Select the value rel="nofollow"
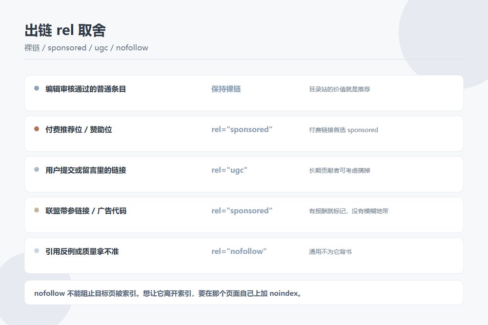 pyautogui.click(x=239, y=251)
